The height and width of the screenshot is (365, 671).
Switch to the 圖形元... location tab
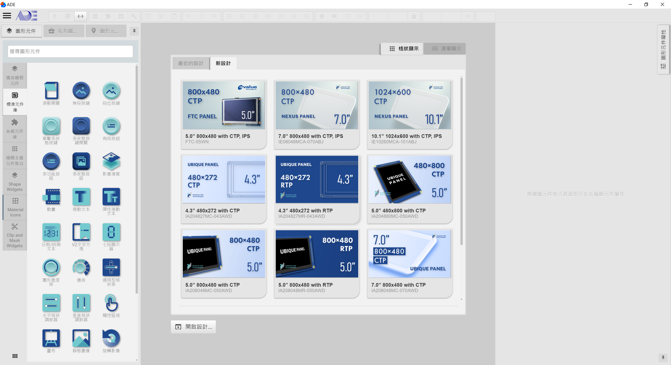pos(106,31)
